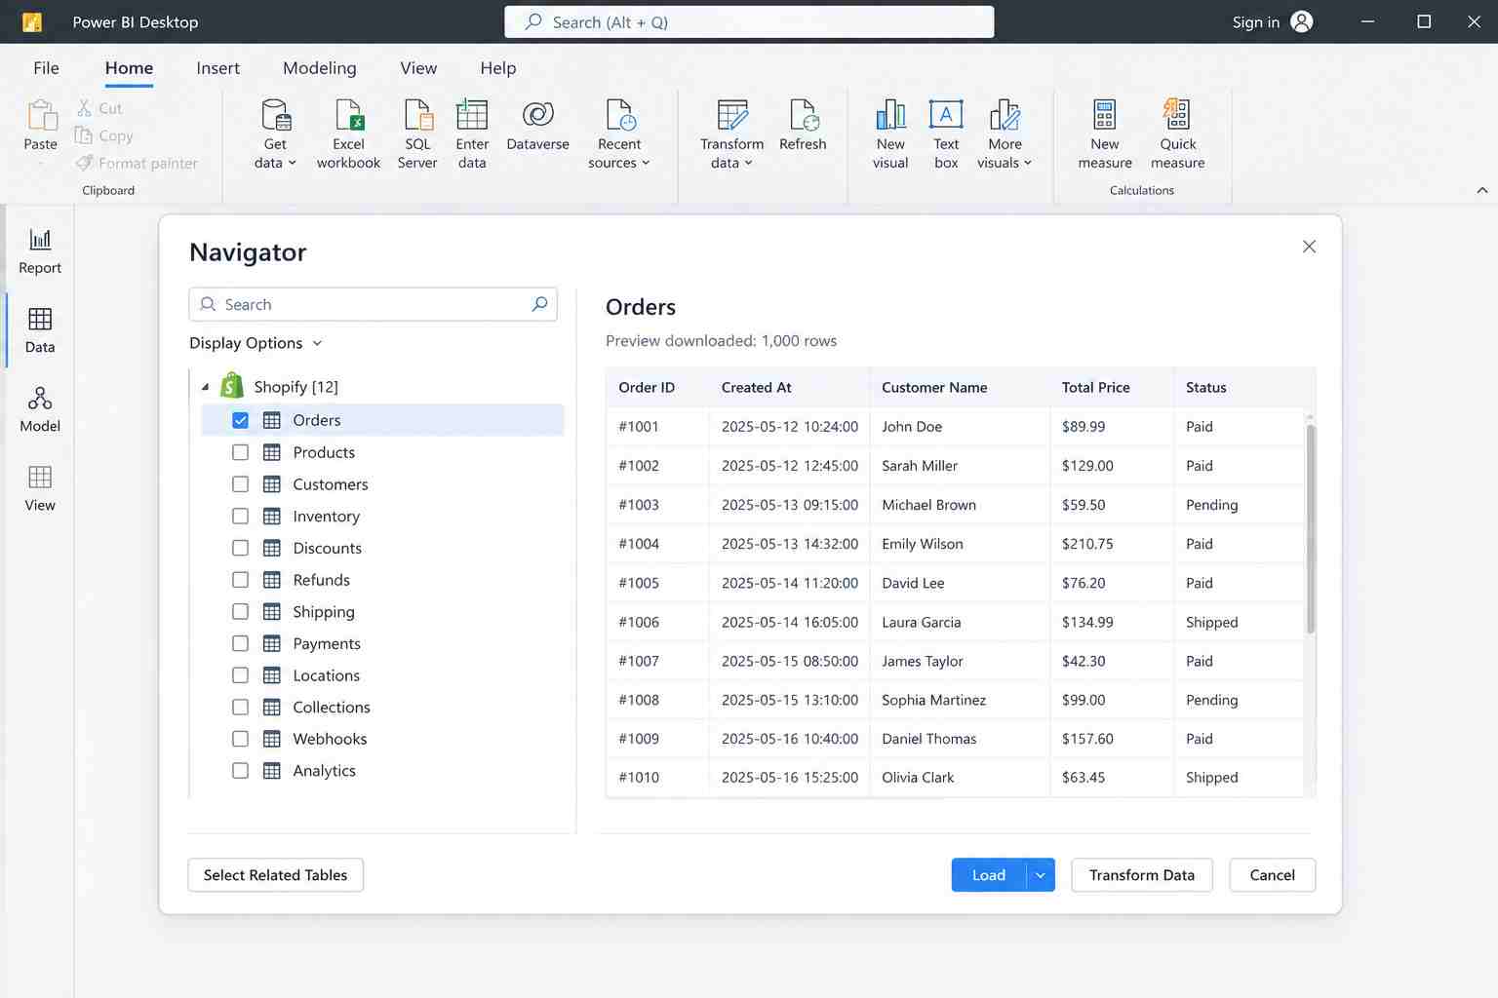1498x998 pixels.
Task: Click the View icon in the left sidebar
Action: [x=40, y=477]
